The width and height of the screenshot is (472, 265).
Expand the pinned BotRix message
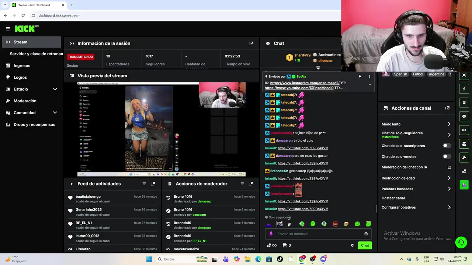click(x=369, y=84)
